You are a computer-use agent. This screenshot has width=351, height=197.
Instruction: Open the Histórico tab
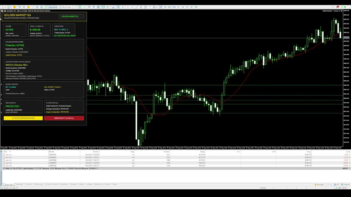29,184
